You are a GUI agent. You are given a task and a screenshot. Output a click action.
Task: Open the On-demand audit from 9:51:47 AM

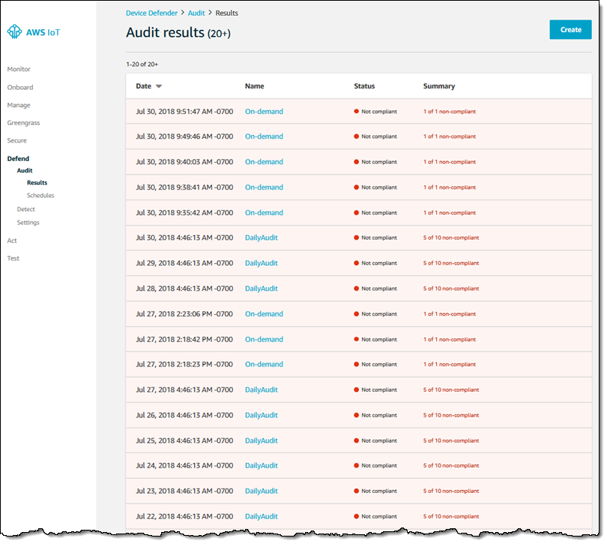click(264, 112)
